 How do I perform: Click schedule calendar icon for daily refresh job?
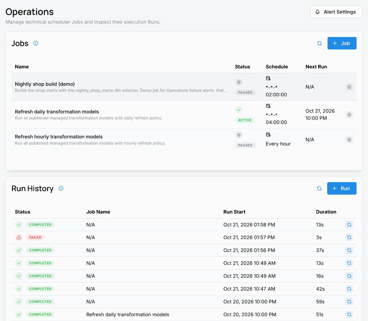coord(268,106)
